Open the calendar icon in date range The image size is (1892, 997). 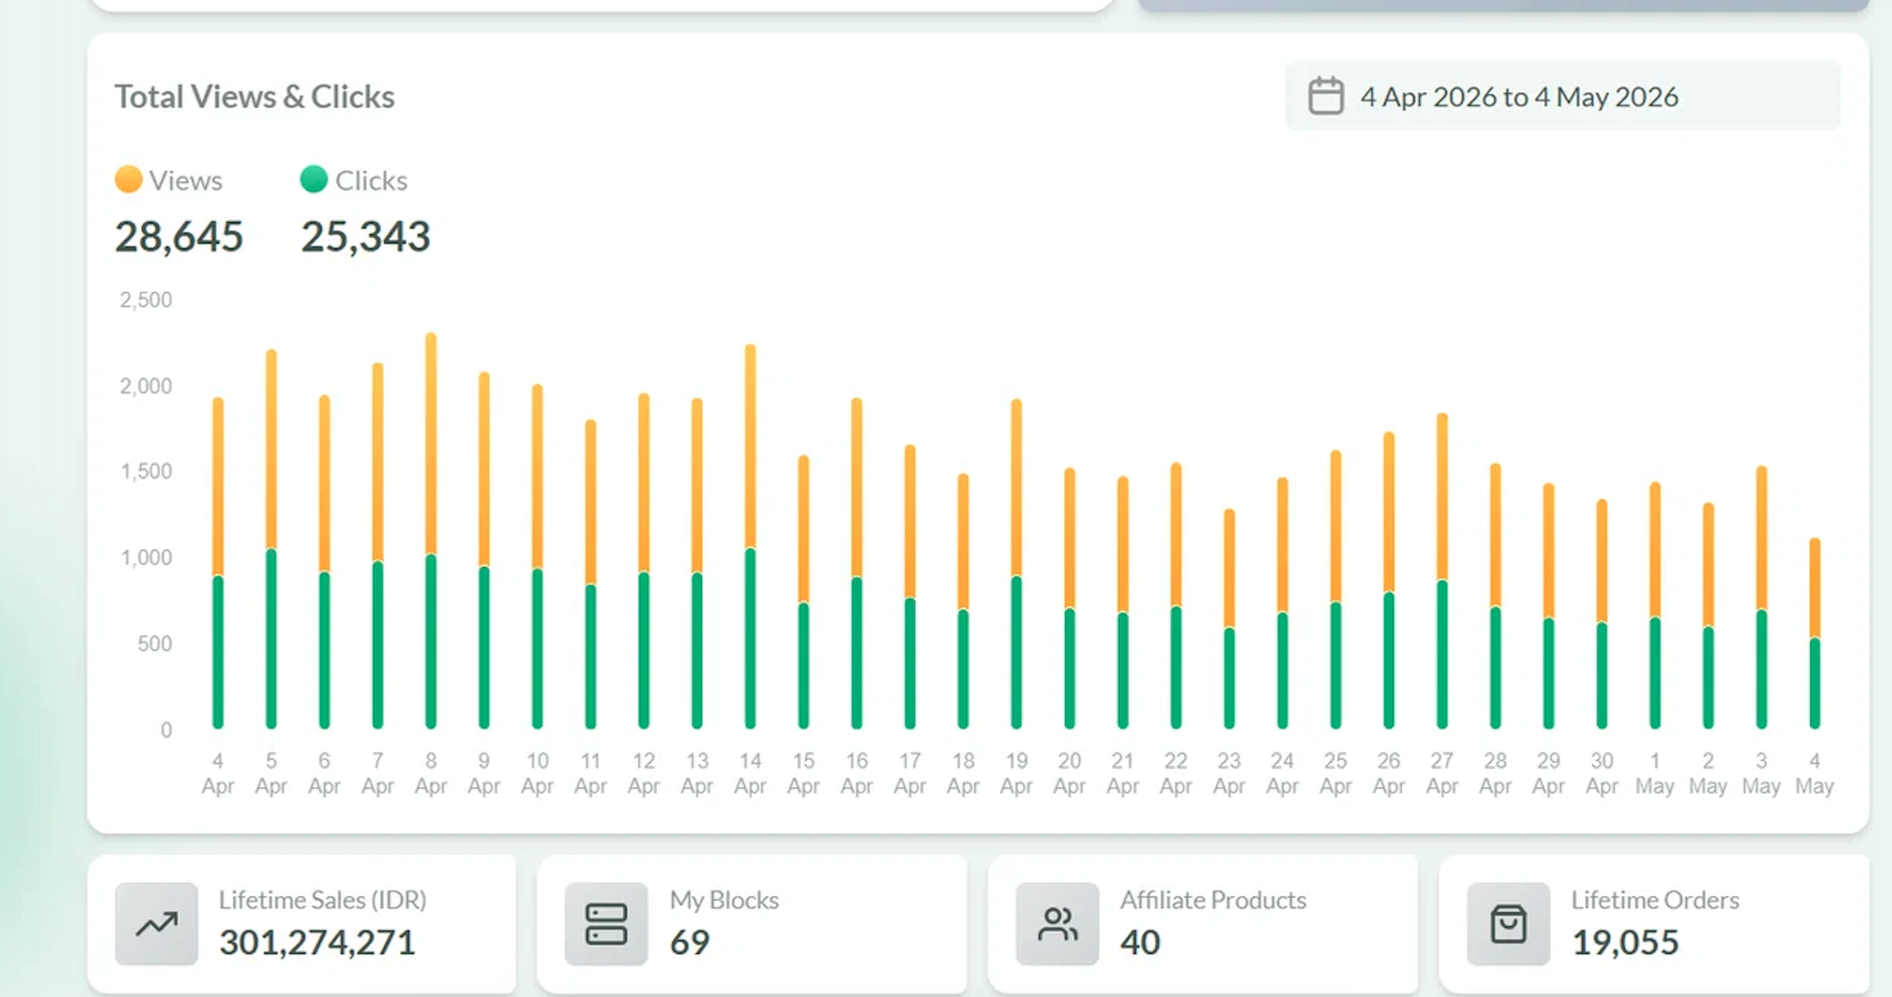pyautogui.click(x=1325, y=96)
